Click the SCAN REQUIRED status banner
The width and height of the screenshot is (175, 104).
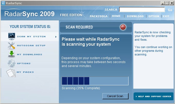tap(96, 27)
